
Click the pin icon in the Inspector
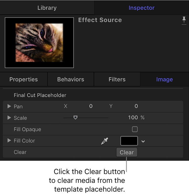(x=184, y=21)
